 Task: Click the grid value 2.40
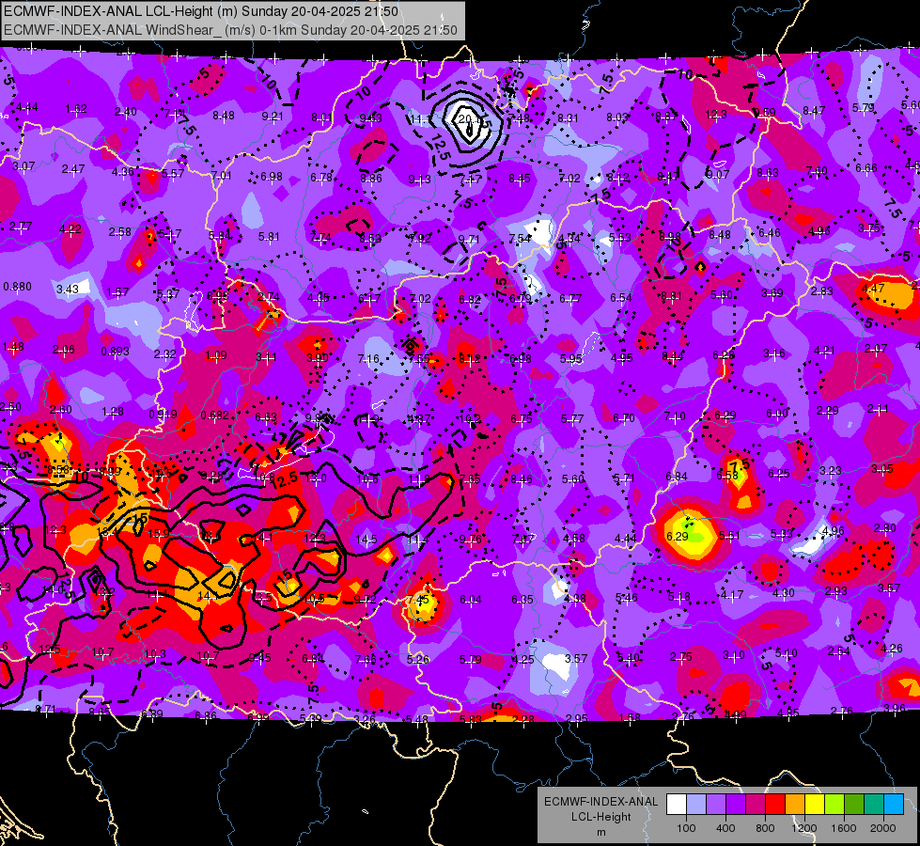coord(126,112)
